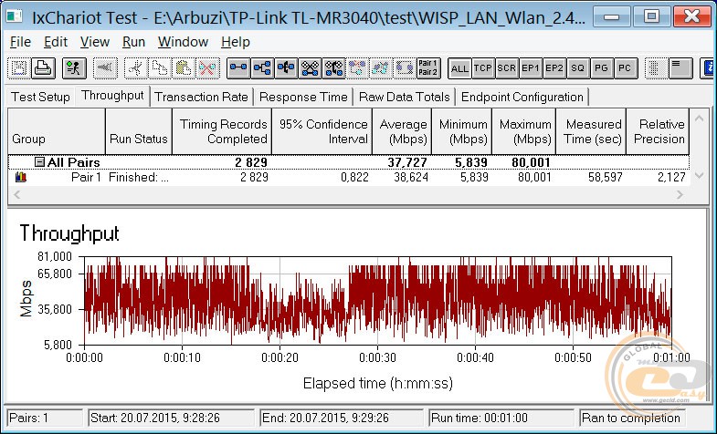
Task: Click the Paste clipboard icon
Action: [183, 68]
